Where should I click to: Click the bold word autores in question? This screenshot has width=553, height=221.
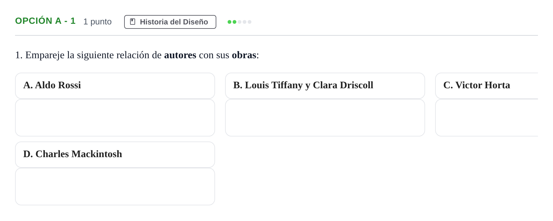click(180, 55)
